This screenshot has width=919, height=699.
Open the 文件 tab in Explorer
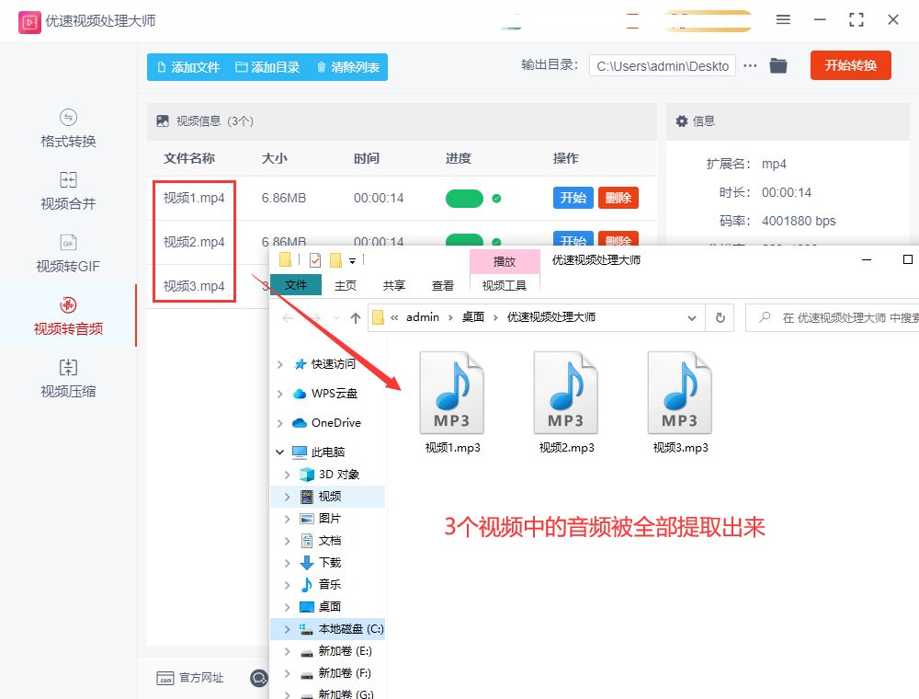click(x=295, y=285)
